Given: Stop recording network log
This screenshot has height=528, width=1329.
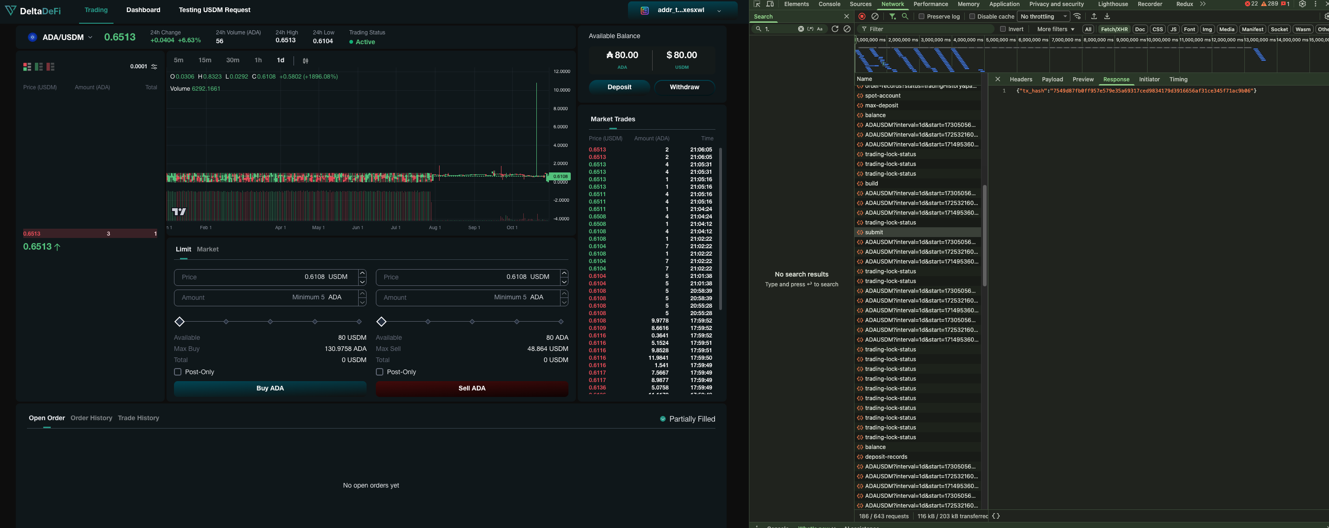Looking at the screenshot, I should coord(862,17).
